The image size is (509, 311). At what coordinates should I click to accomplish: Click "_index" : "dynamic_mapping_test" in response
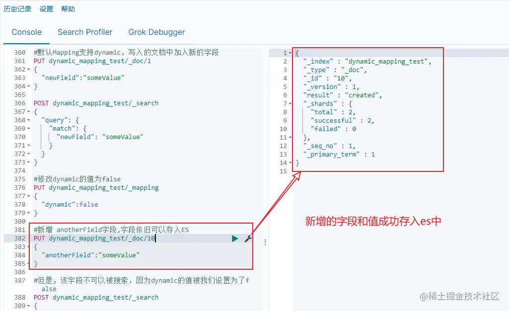(x=367, y=62)
